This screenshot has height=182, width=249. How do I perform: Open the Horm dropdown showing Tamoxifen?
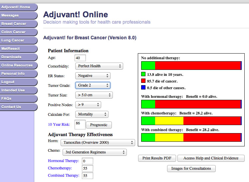(98, 142)
